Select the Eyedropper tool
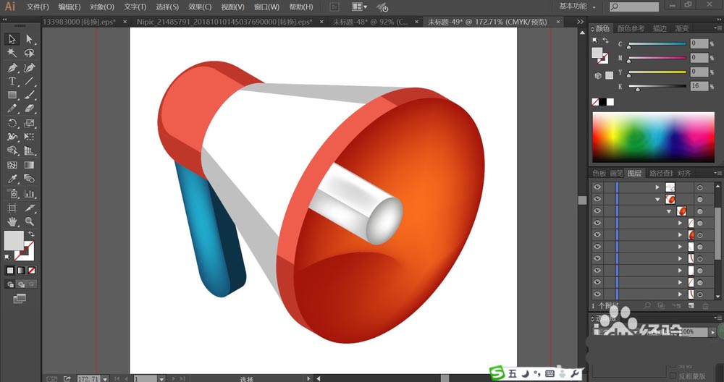The image size is (724, 382). 12,179
